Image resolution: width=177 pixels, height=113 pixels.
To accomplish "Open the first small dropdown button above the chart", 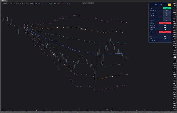I will [x=85, y=3].
